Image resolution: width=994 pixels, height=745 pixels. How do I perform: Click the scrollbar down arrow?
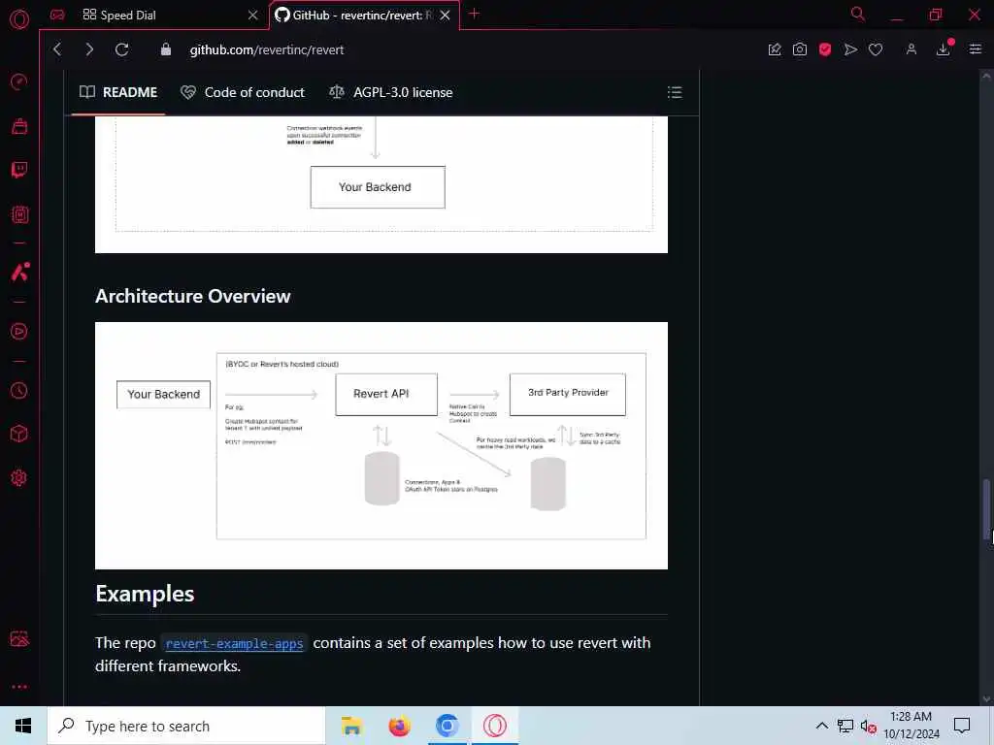[x=986, y=698]
